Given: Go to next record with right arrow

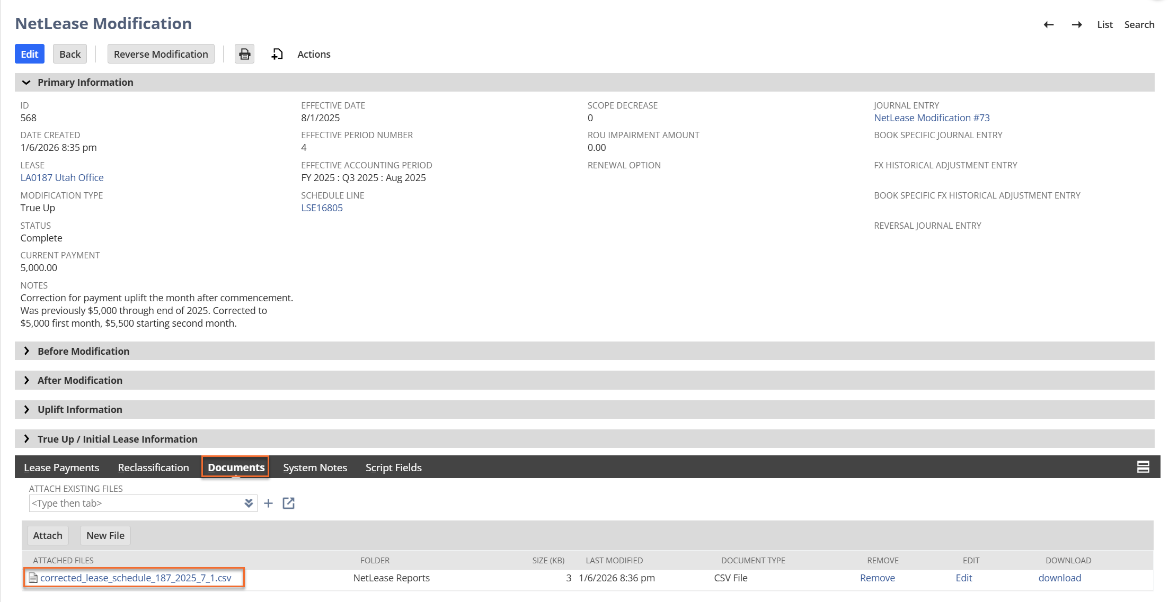Looking at the screenshot, I should pyautogui.click(x=1076, y=25).
